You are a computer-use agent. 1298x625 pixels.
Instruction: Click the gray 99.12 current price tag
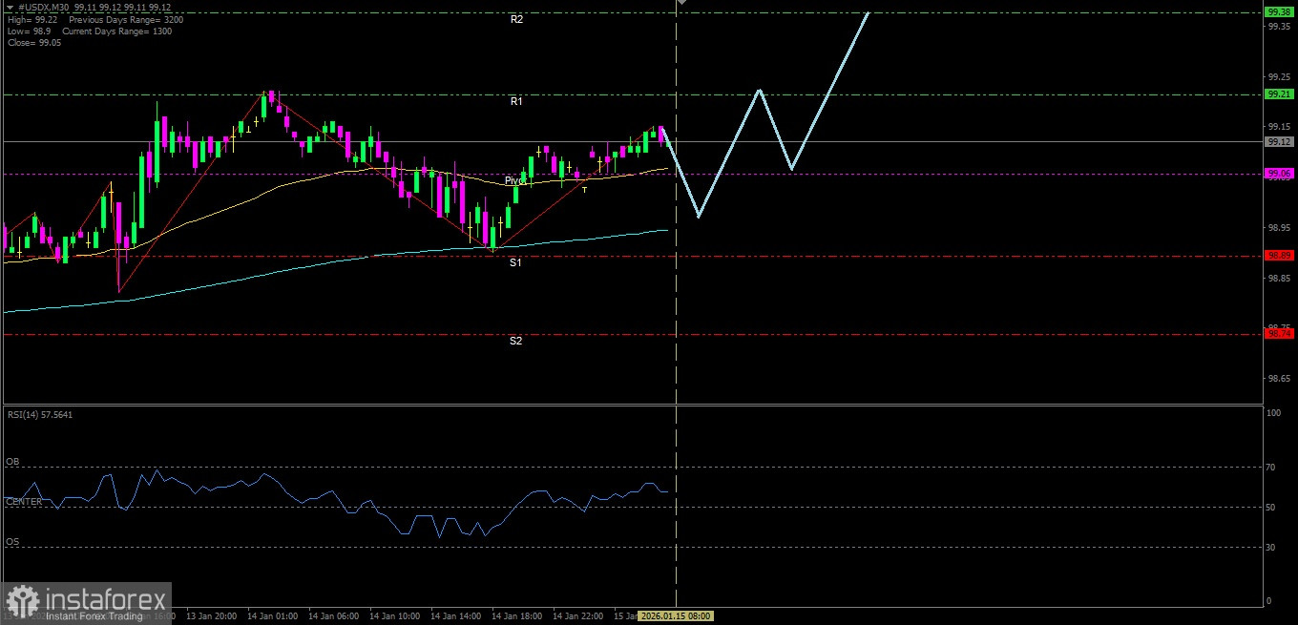[1279, 141]
